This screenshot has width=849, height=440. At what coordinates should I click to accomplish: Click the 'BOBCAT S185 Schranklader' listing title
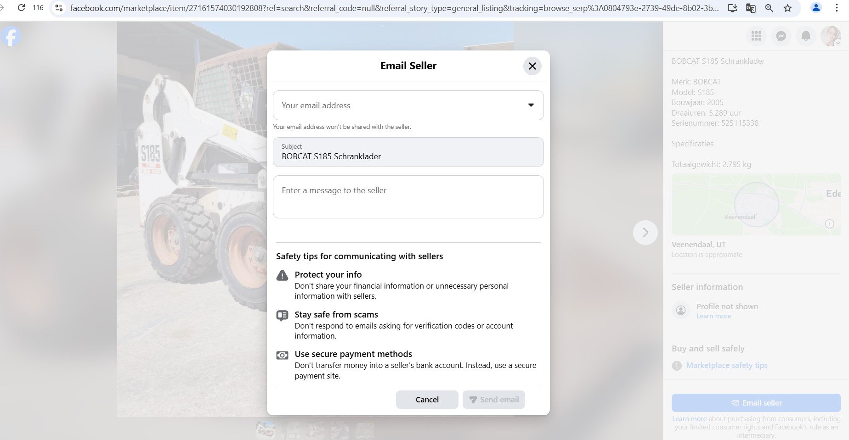[718, 61]
